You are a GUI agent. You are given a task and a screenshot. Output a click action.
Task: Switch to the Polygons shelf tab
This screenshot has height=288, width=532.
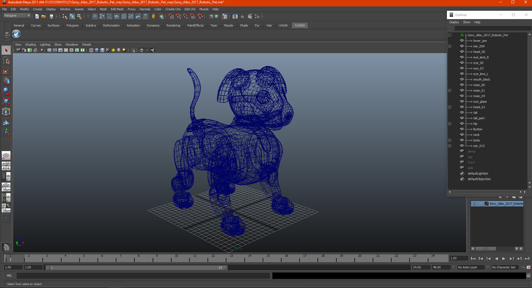[x=72, y=25]
